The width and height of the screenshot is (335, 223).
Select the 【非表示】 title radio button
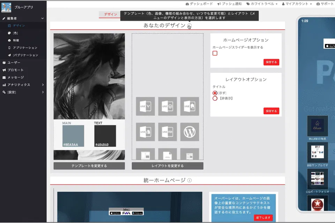[215, 98]
